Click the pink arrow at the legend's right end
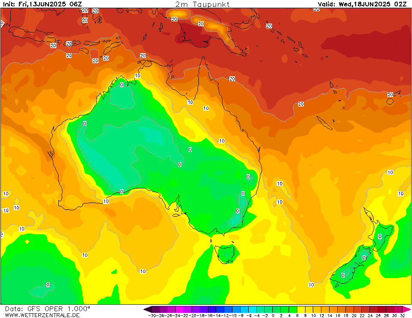The height and width of the screenshot is (318, 412). pyautogui.click(x=406, y=309)
